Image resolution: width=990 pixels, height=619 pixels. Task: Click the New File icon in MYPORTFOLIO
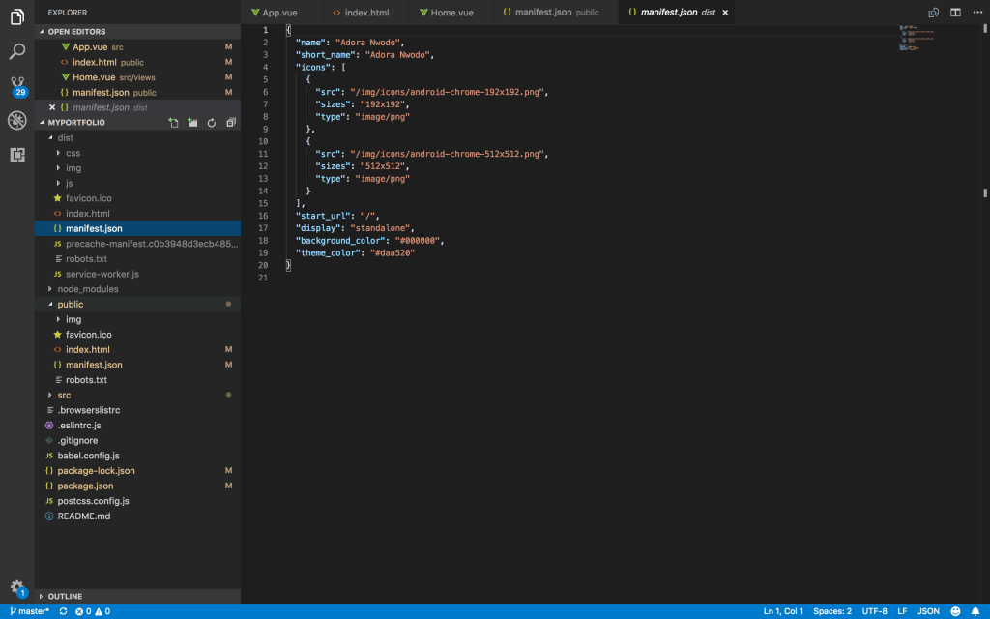coord(173,123)
